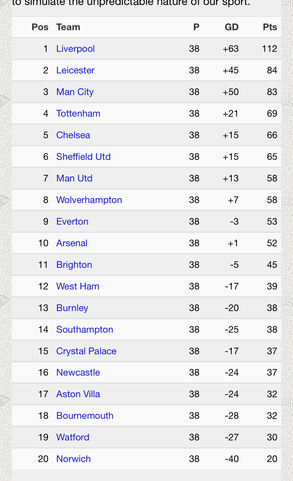Select the Brighton link
Image resolution: width=293 pixels, height=481 pixels.
74,265
